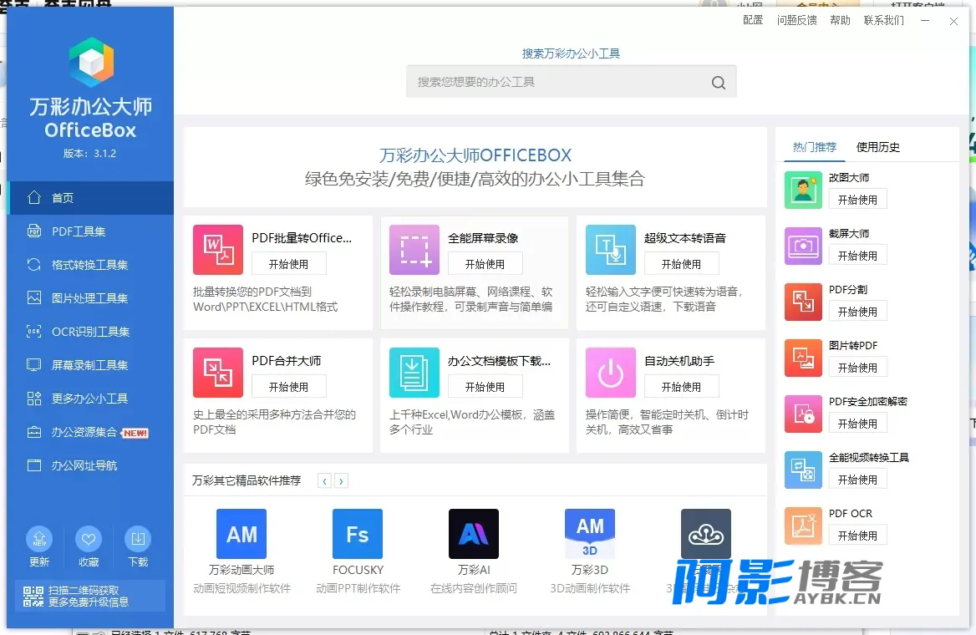Screen dimensions: 976x635
Task: Open OCR识别工具集 in sidebar
Action: pos(92,332)
